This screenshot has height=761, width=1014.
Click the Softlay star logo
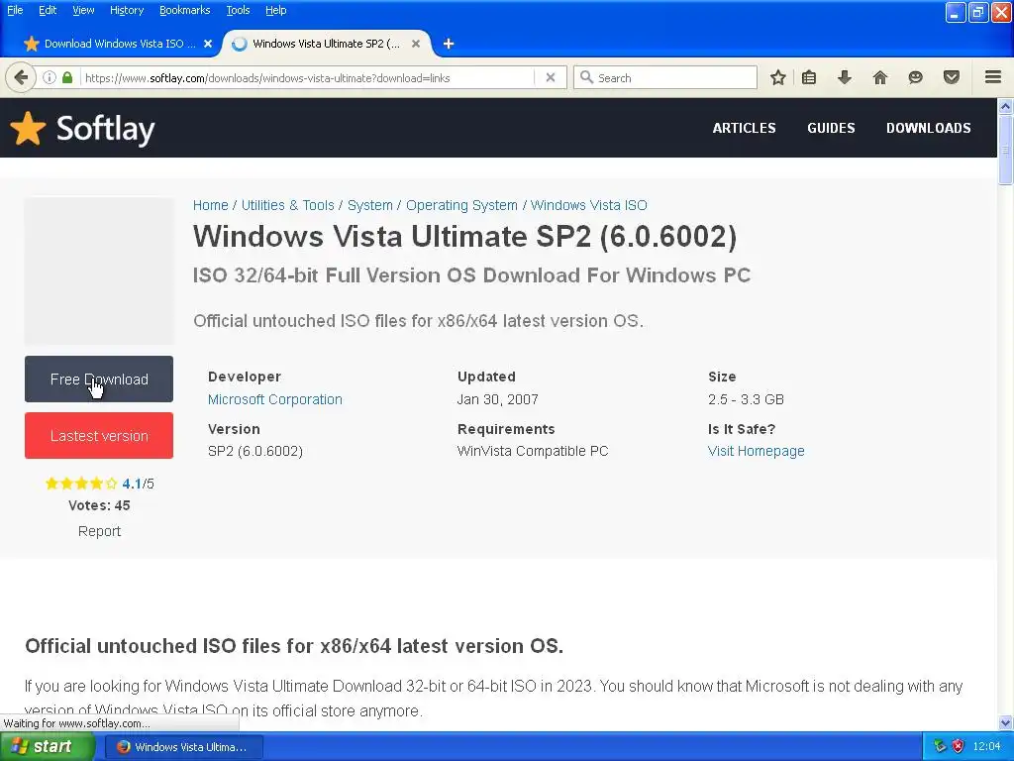tap(28, 128)
